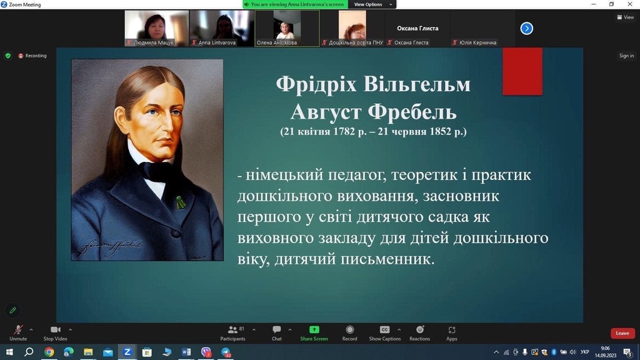
Task: Open the Chat panel
Action: [x=276, y=332]
